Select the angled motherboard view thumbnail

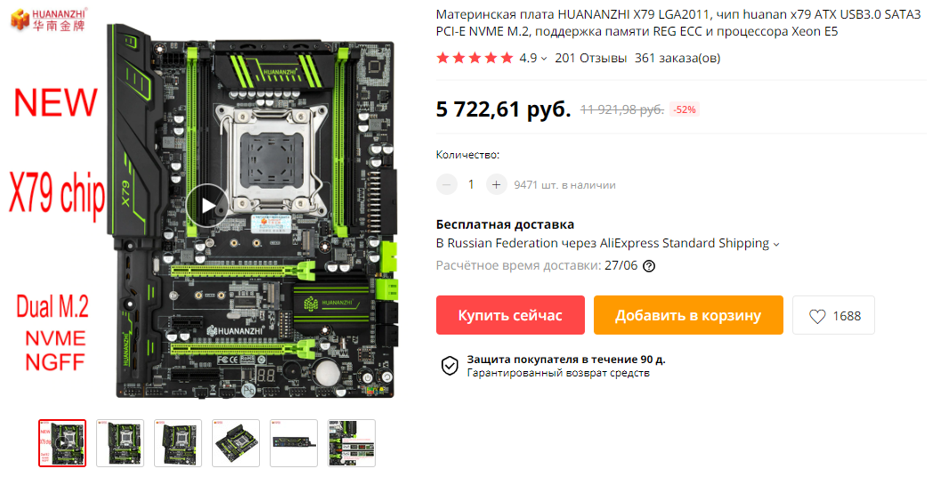click(x=236, y=443)
